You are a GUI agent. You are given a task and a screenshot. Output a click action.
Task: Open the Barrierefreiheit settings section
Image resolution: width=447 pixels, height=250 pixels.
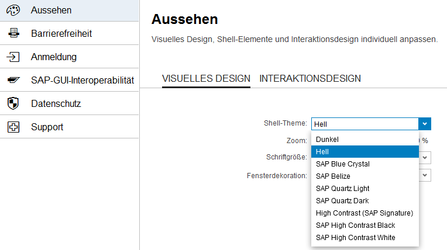click(61, 34)
